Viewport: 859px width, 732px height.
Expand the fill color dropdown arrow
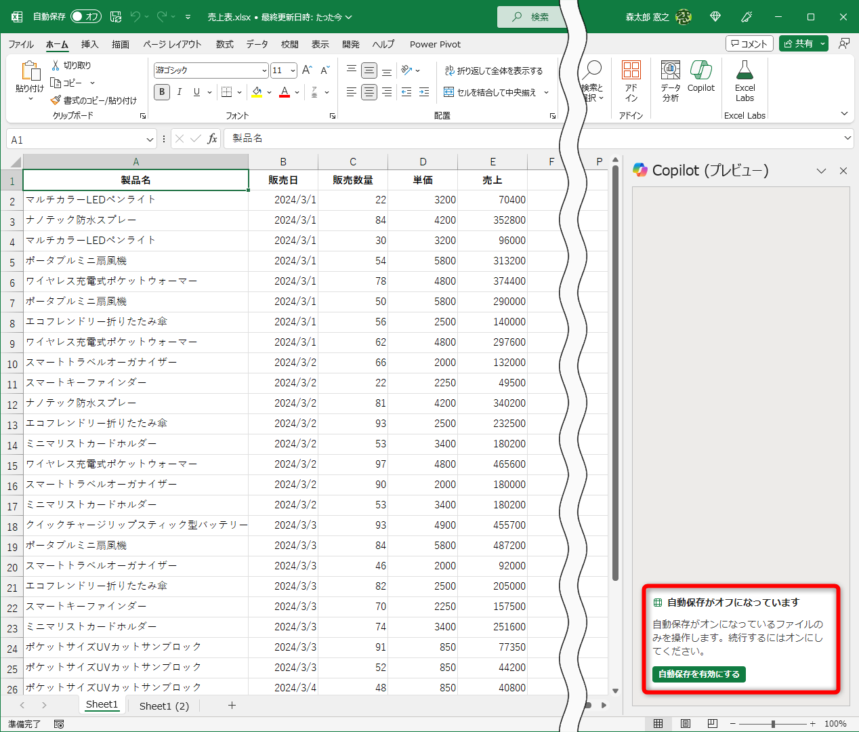269,91
